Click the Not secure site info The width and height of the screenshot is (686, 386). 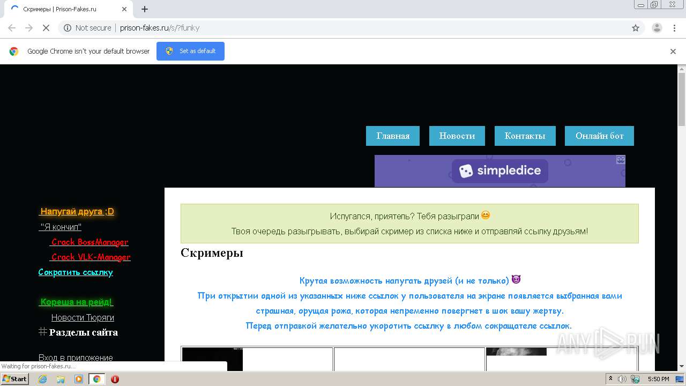[x=87, y=28]
